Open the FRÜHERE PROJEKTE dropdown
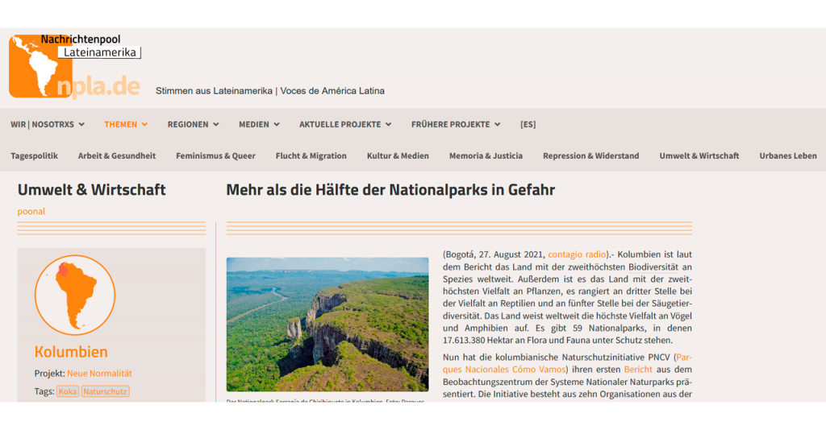The image size is (826, 430). click(456, 125)
